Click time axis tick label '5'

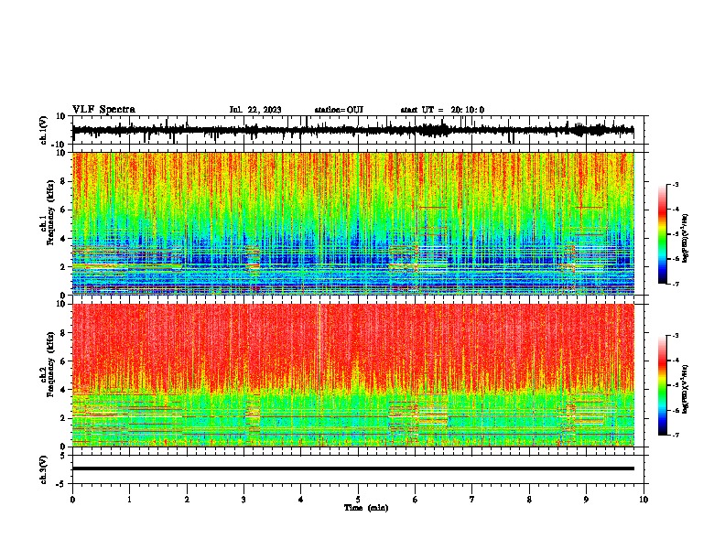pyautogui.click(x=358, y=500)
